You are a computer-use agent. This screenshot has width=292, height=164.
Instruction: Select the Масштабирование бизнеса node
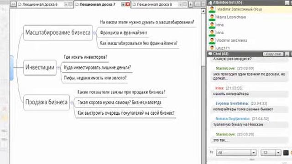coord(58,32)
